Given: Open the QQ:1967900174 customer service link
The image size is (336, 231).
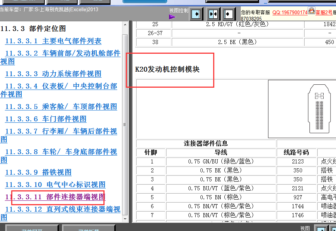Looking at the screenshot, I should click(290, 12).
